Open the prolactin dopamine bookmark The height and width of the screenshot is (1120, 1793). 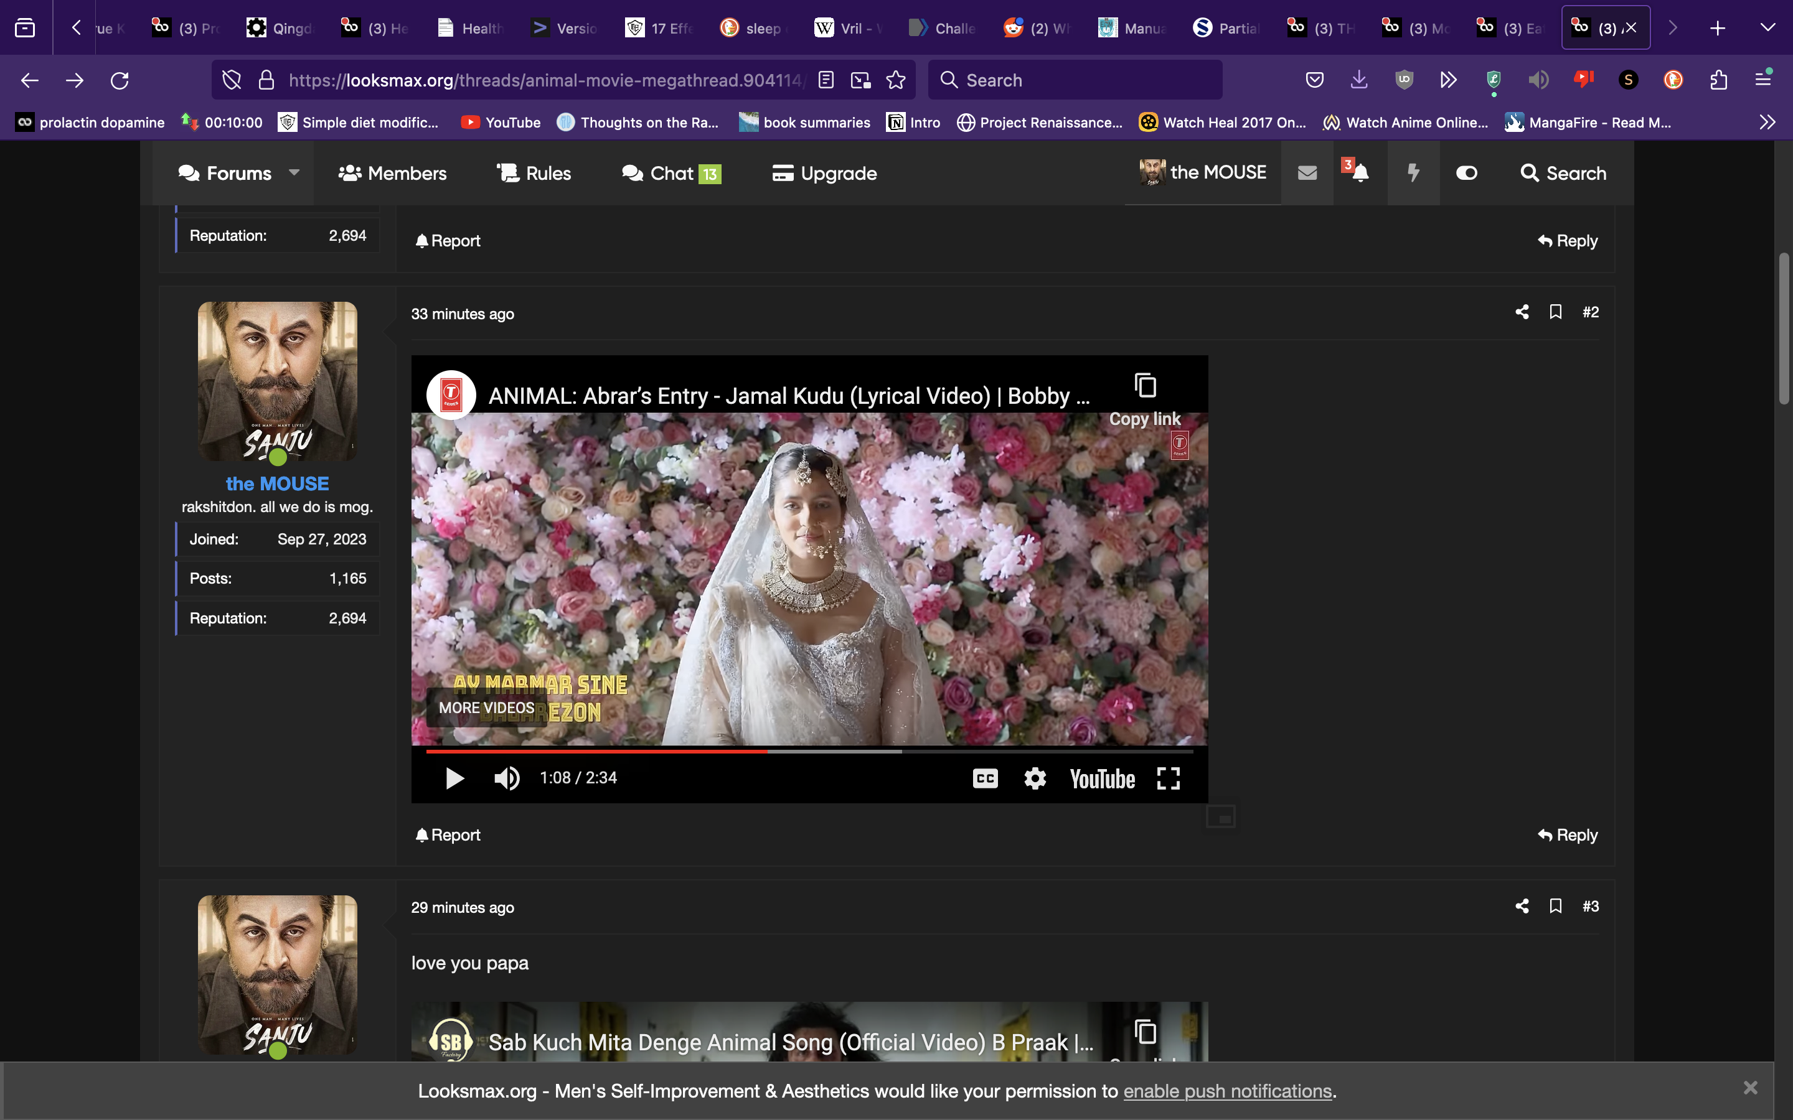pos(90,122)
